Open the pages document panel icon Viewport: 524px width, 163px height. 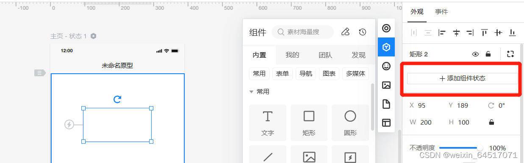(x=386, y=104)
